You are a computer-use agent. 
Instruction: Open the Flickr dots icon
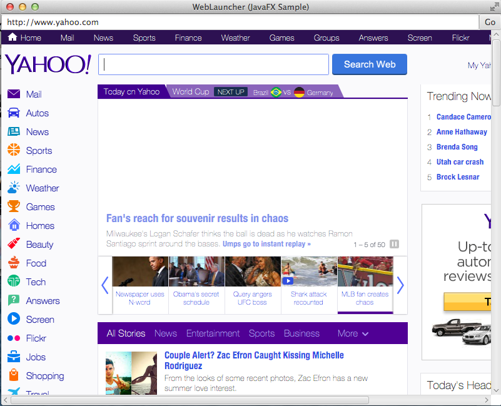14,338
